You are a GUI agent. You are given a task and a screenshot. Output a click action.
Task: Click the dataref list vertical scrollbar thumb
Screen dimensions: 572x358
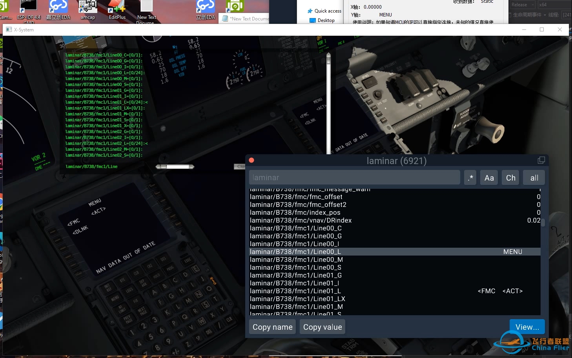543,222
